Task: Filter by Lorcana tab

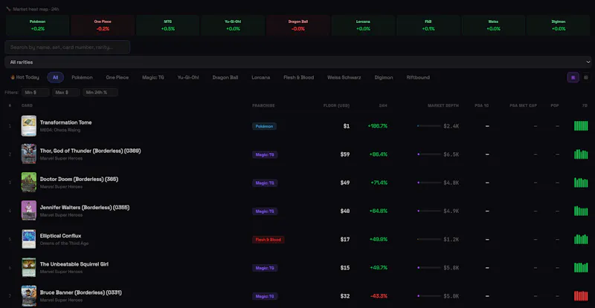Action: point(261,77)
